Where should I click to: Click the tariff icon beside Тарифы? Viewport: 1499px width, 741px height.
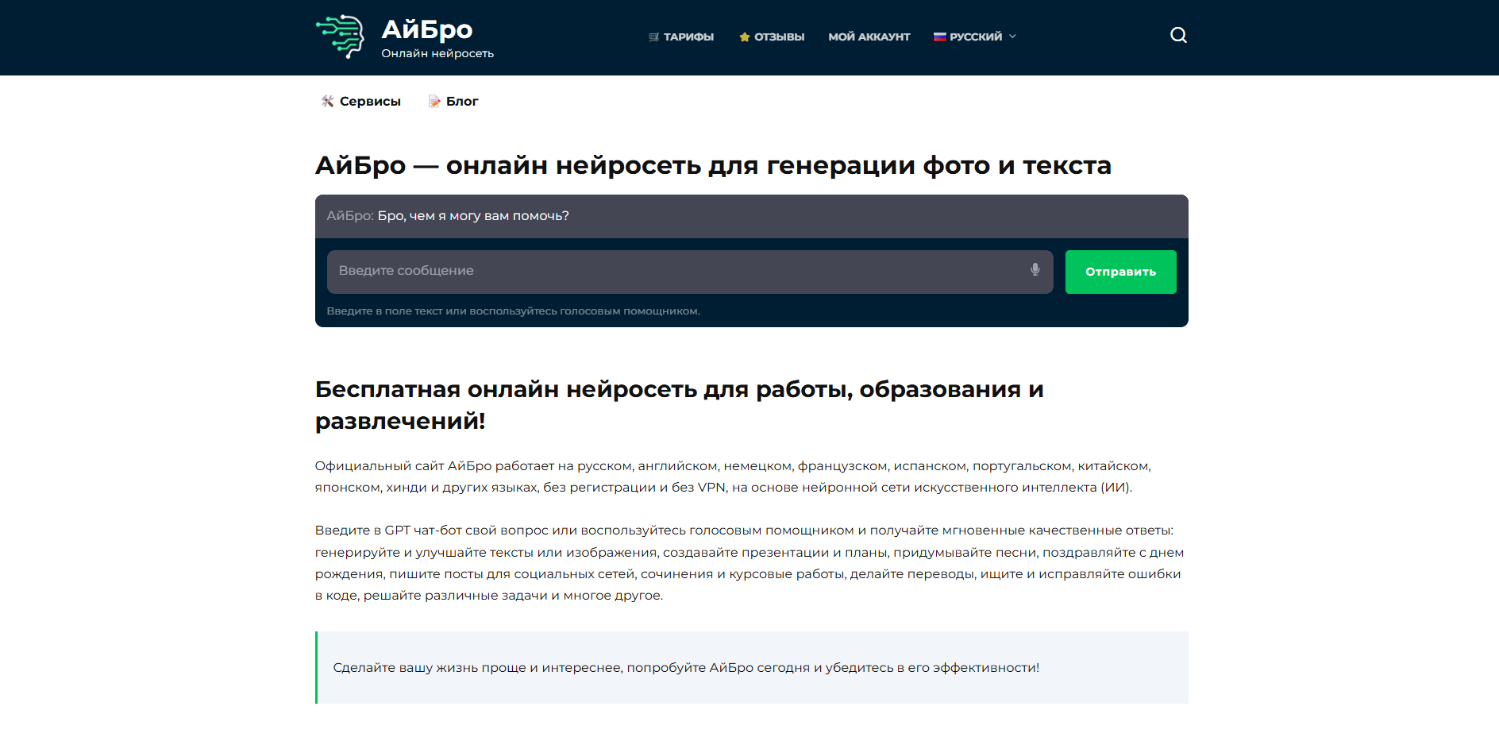[x=653, y=37]
